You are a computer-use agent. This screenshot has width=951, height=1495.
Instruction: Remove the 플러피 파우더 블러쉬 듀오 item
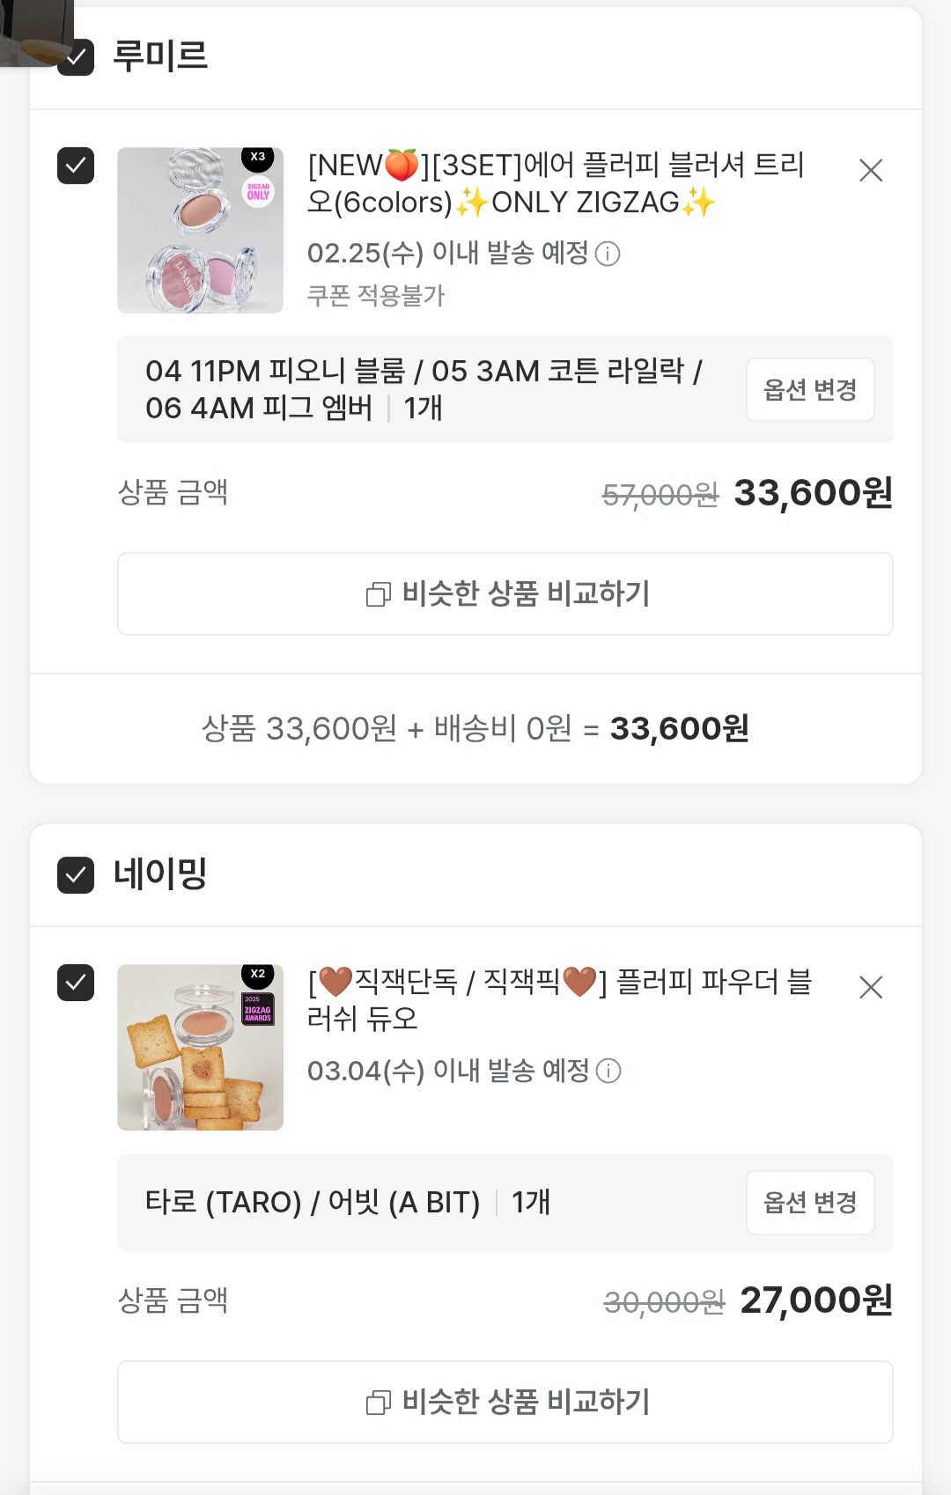(x=870, y=987)
